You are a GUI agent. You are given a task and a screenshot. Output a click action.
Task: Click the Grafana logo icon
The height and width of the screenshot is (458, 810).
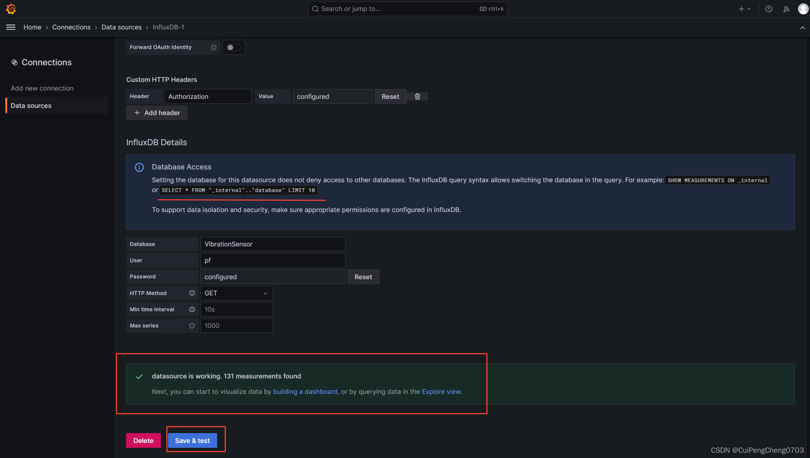click(11, 9)
